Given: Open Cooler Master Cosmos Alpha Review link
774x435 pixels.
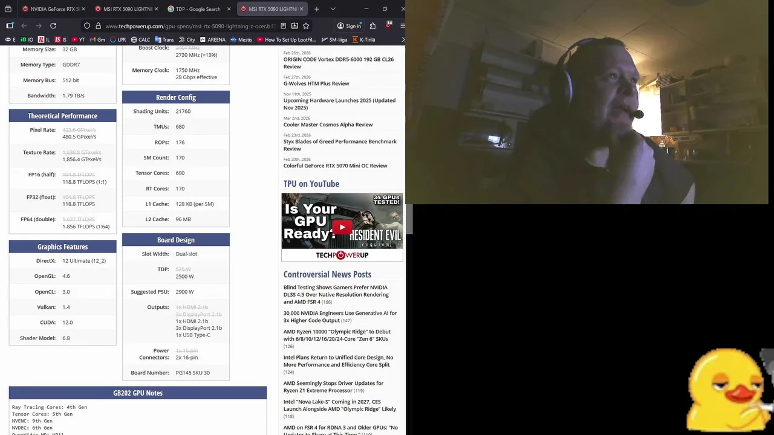Looking at the screenshot, I should pyautogui.click(x=328, y=124).
